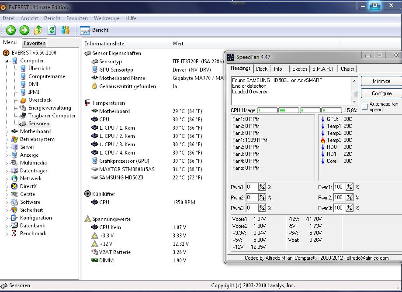Select Computername in the tree
402x292 pixels.
coord(47,76)
